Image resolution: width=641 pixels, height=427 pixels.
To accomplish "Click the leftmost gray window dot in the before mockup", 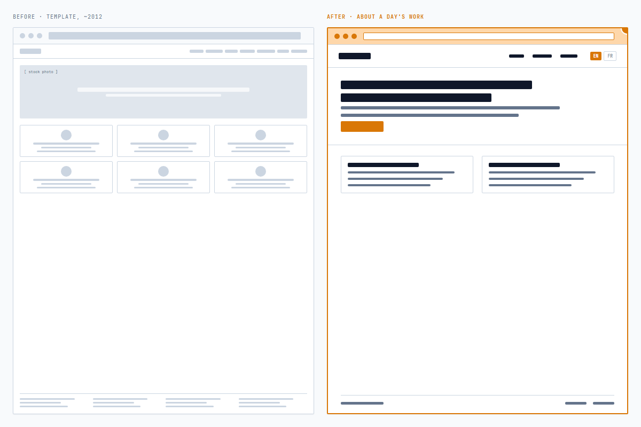I will [x=22, y=35].
